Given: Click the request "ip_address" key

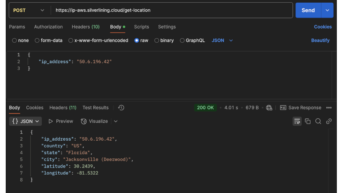Looking at the screenshot, I should [55, 62].
